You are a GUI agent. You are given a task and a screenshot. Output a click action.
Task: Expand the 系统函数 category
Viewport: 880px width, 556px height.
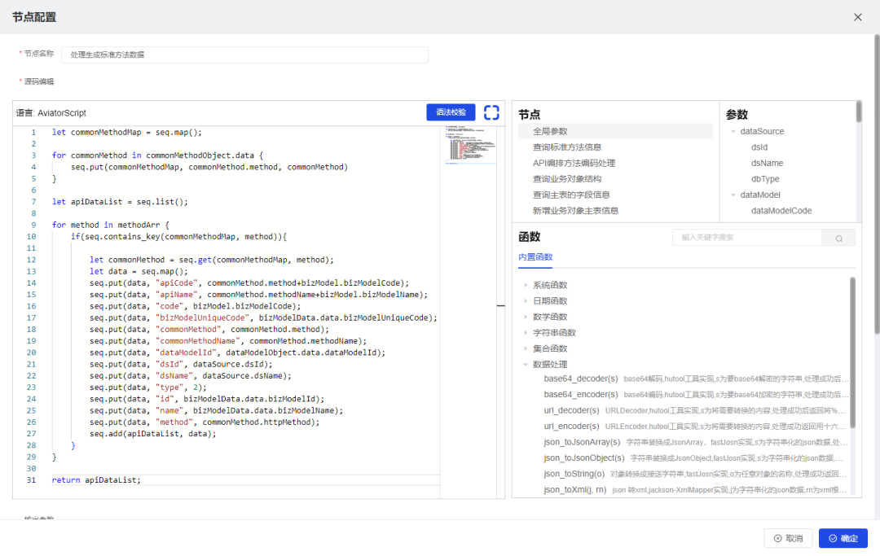click(x=526, y=285)
